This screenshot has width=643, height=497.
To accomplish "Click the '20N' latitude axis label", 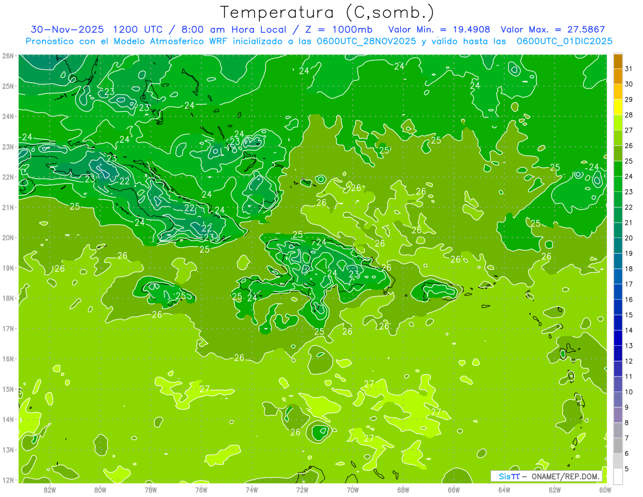I will pyautogui.click(x=8, y=238).
